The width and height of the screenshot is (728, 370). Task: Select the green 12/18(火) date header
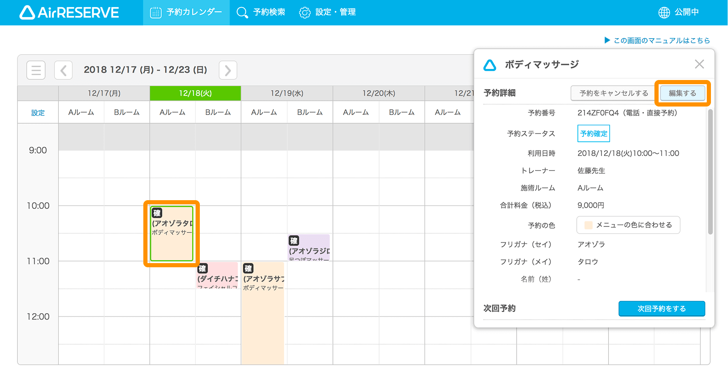[x=195, y=93]
